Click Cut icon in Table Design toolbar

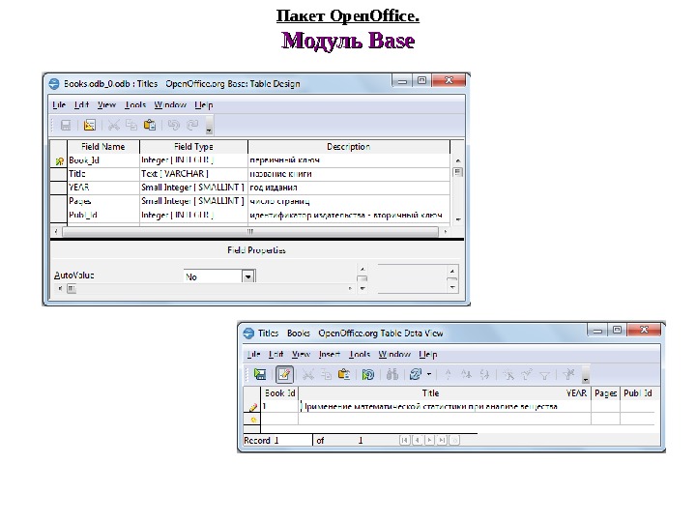114,125
